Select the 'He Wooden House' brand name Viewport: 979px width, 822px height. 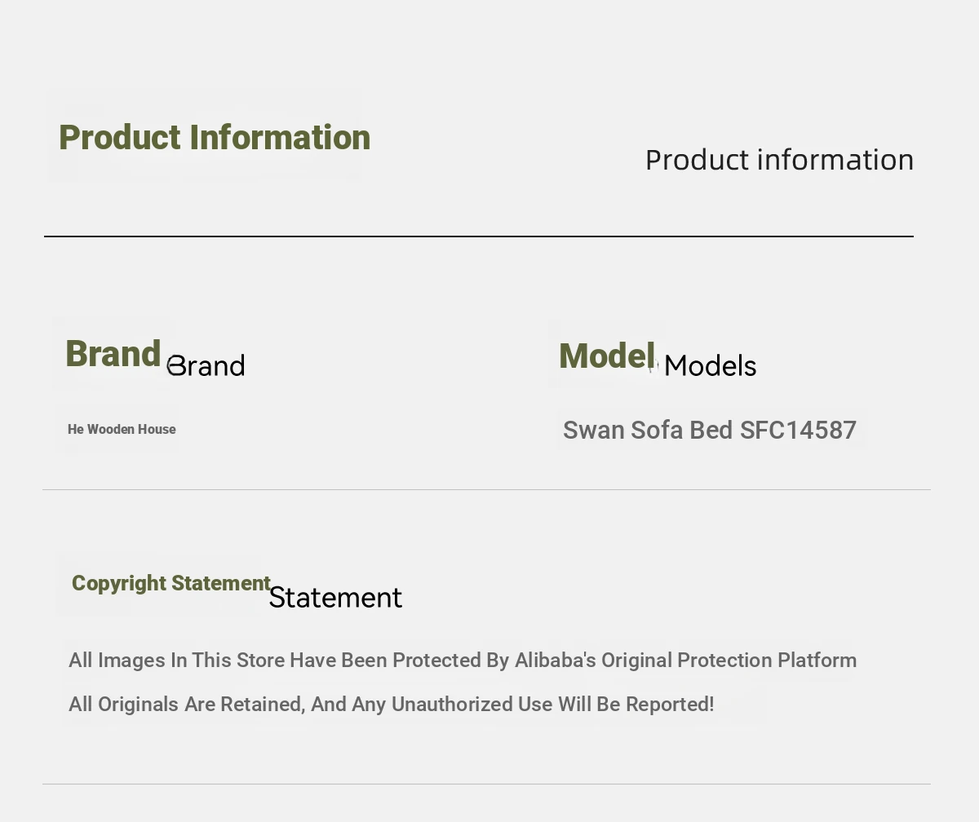[x=122, y=430]
